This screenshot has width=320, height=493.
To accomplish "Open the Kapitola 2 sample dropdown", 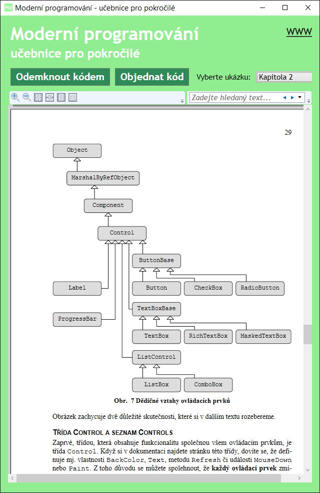I will click(x=283, y=77).
